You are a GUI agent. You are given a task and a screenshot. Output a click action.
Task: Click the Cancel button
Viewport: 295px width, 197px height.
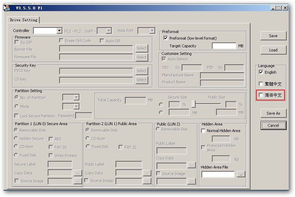[273, 125]
